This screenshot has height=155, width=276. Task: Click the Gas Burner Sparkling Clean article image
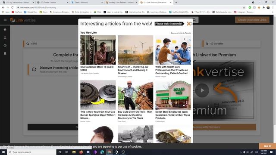pos(98,95)
